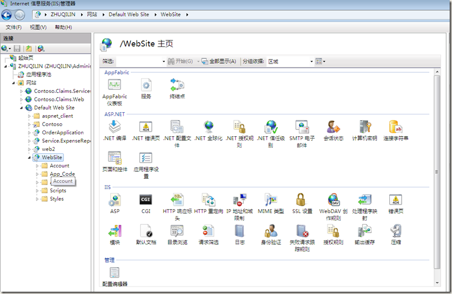Open 默认文档 default document icon
This screenshot has height=294, width=452.
tap(146, 235)
